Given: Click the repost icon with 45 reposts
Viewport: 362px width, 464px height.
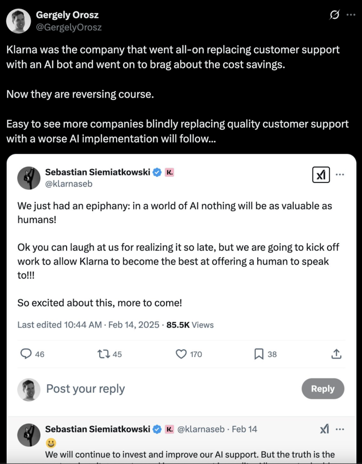Looking at the screenshot, I should [x=104, y=354].
